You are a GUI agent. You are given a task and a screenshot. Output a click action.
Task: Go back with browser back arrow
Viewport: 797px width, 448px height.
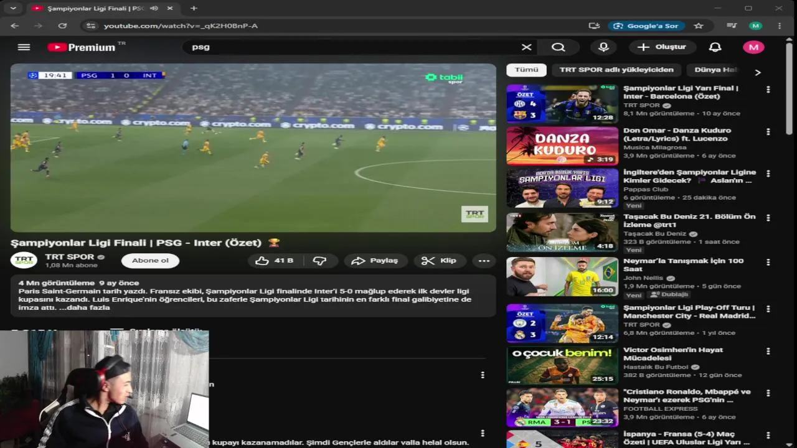[15, 26]
